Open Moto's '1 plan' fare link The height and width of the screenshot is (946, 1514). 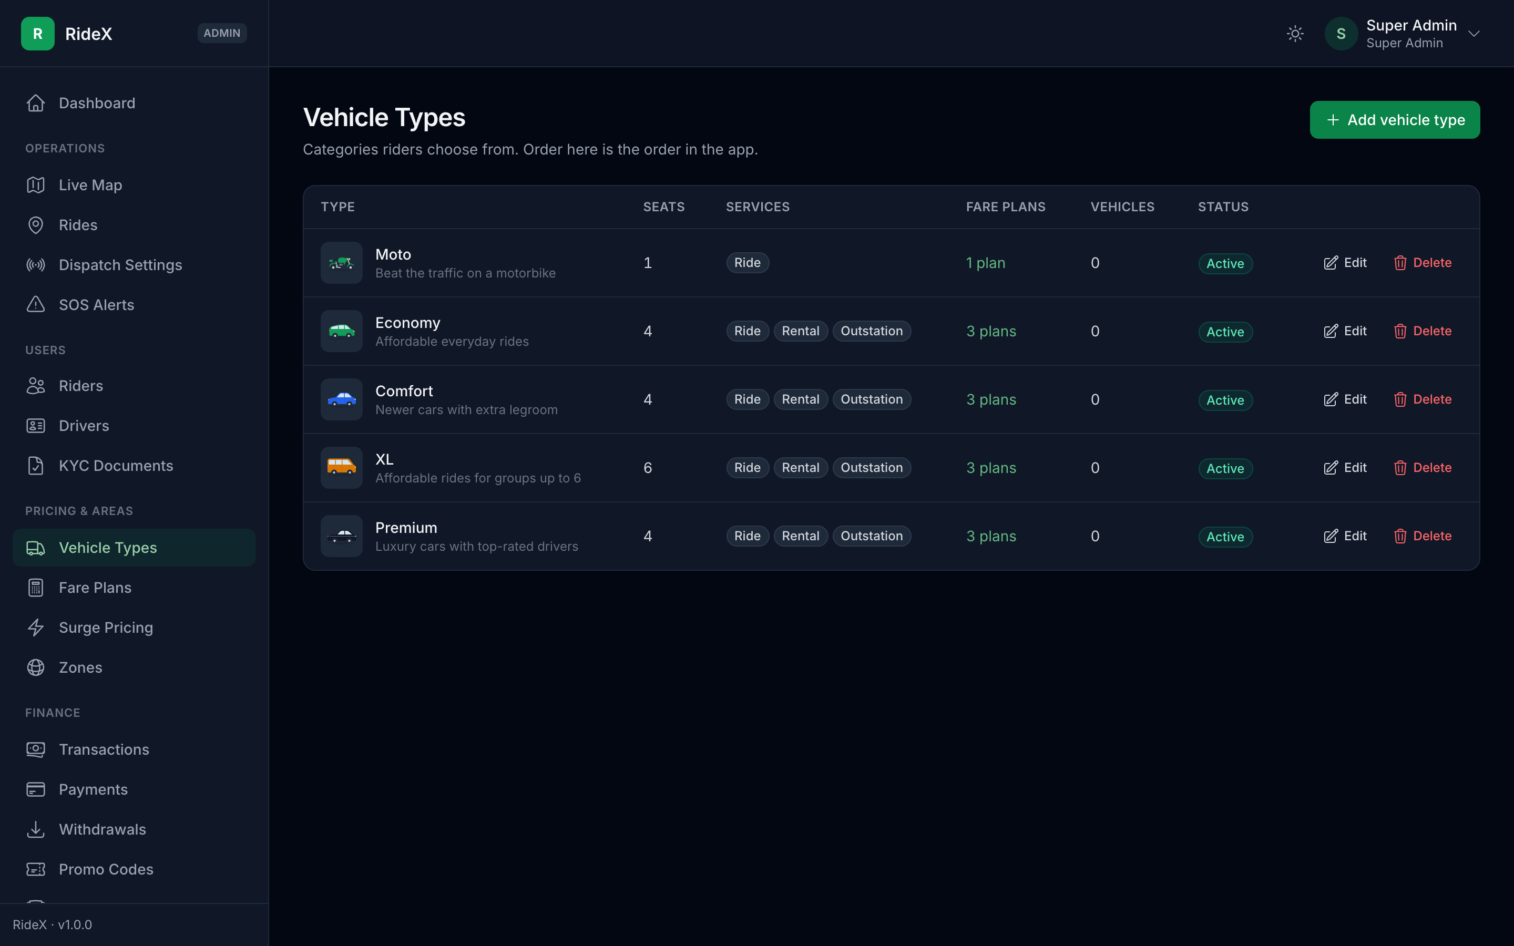pyautogui.click(x=985, y=263)
